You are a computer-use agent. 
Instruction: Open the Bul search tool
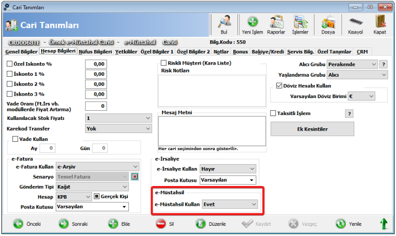point(224,25)
